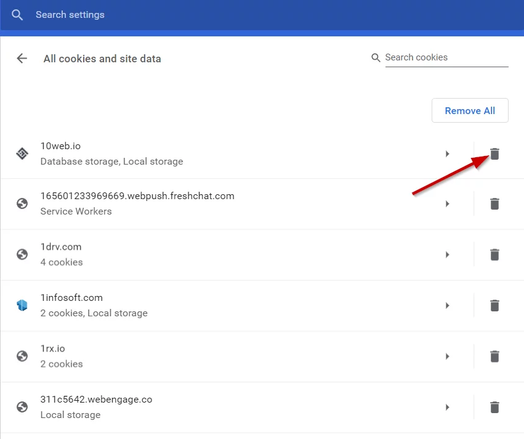The width and height of the screenshot is (524, 439).
Task: Click '2 cookies' under 1rx.io
Action: [62, 364]
